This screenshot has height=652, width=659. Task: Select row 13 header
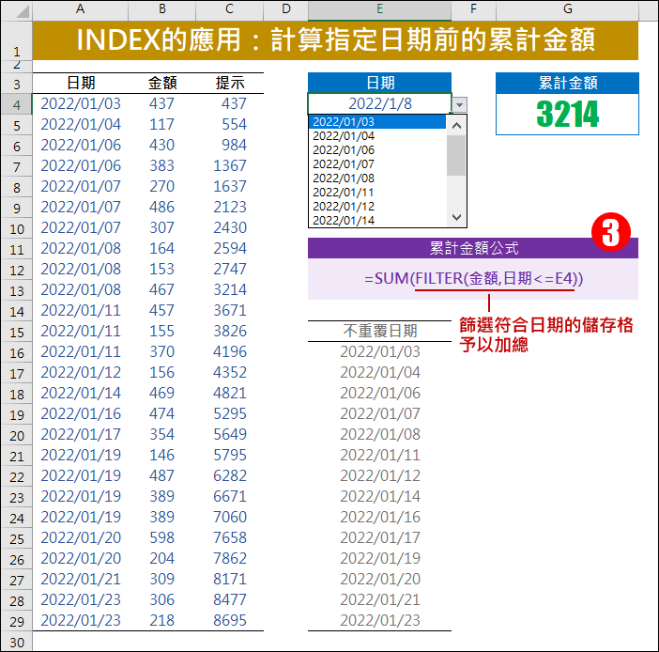16,290
